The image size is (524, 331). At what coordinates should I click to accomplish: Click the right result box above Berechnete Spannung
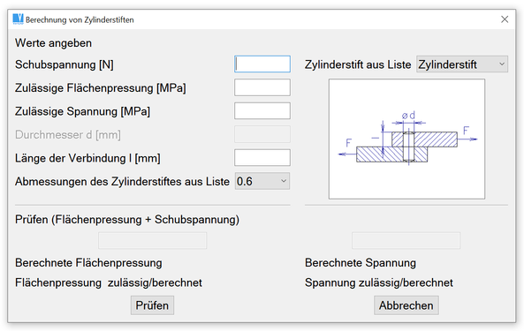pyautogui.click(x=406, y=241)
